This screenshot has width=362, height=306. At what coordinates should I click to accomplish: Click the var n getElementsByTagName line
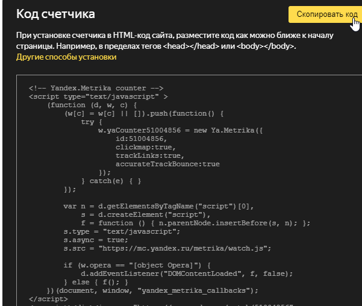click(158, 207)
